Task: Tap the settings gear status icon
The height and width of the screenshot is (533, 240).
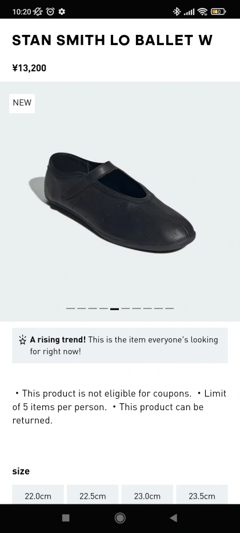Action: [62, 11]
